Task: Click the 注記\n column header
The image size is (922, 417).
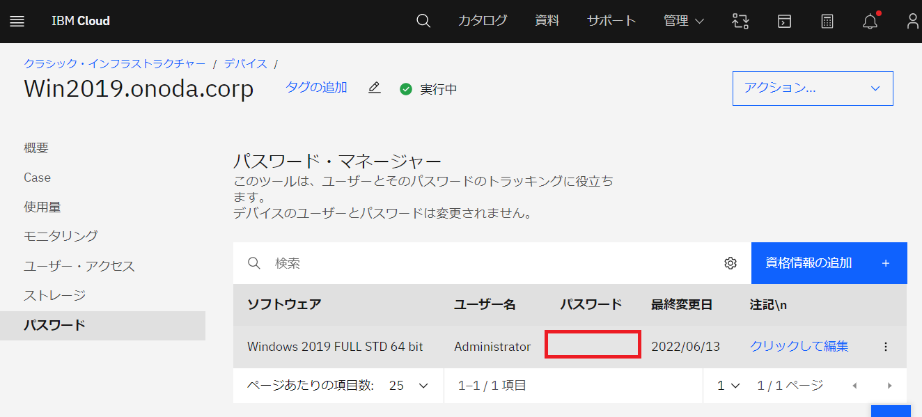Action: (768, 305)
